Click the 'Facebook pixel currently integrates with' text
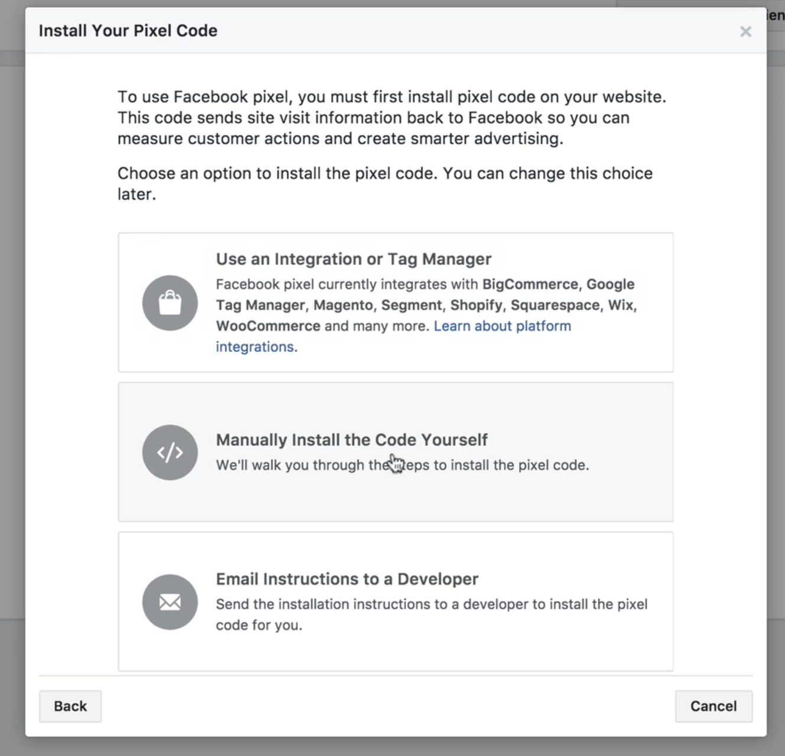 coord(426,315)
